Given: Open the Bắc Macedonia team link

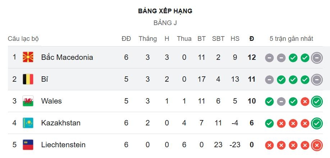Looking at the screenshot, I should tap(67, 57).
